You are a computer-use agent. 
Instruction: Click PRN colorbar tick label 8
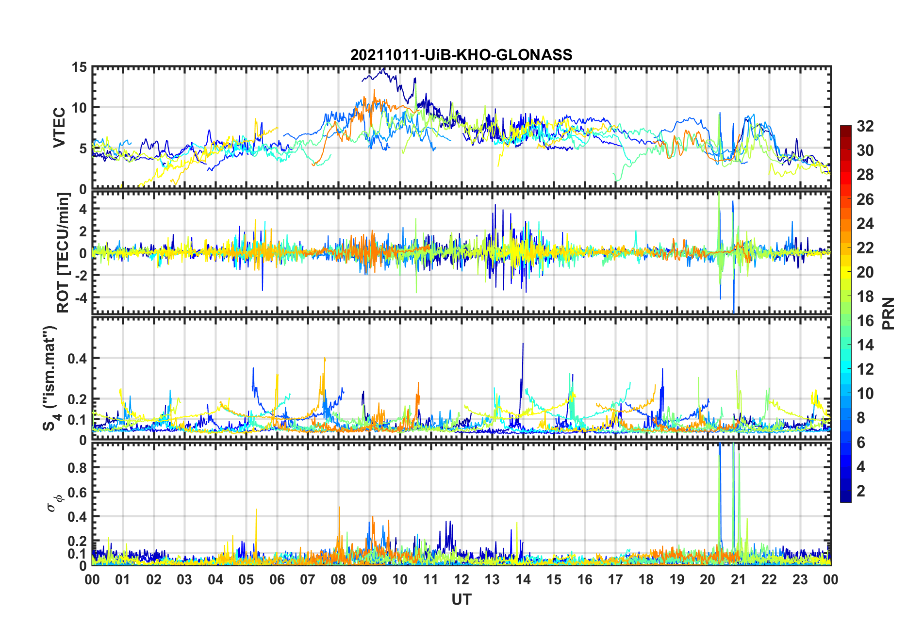pyautogui.click(x=860, y=418)
